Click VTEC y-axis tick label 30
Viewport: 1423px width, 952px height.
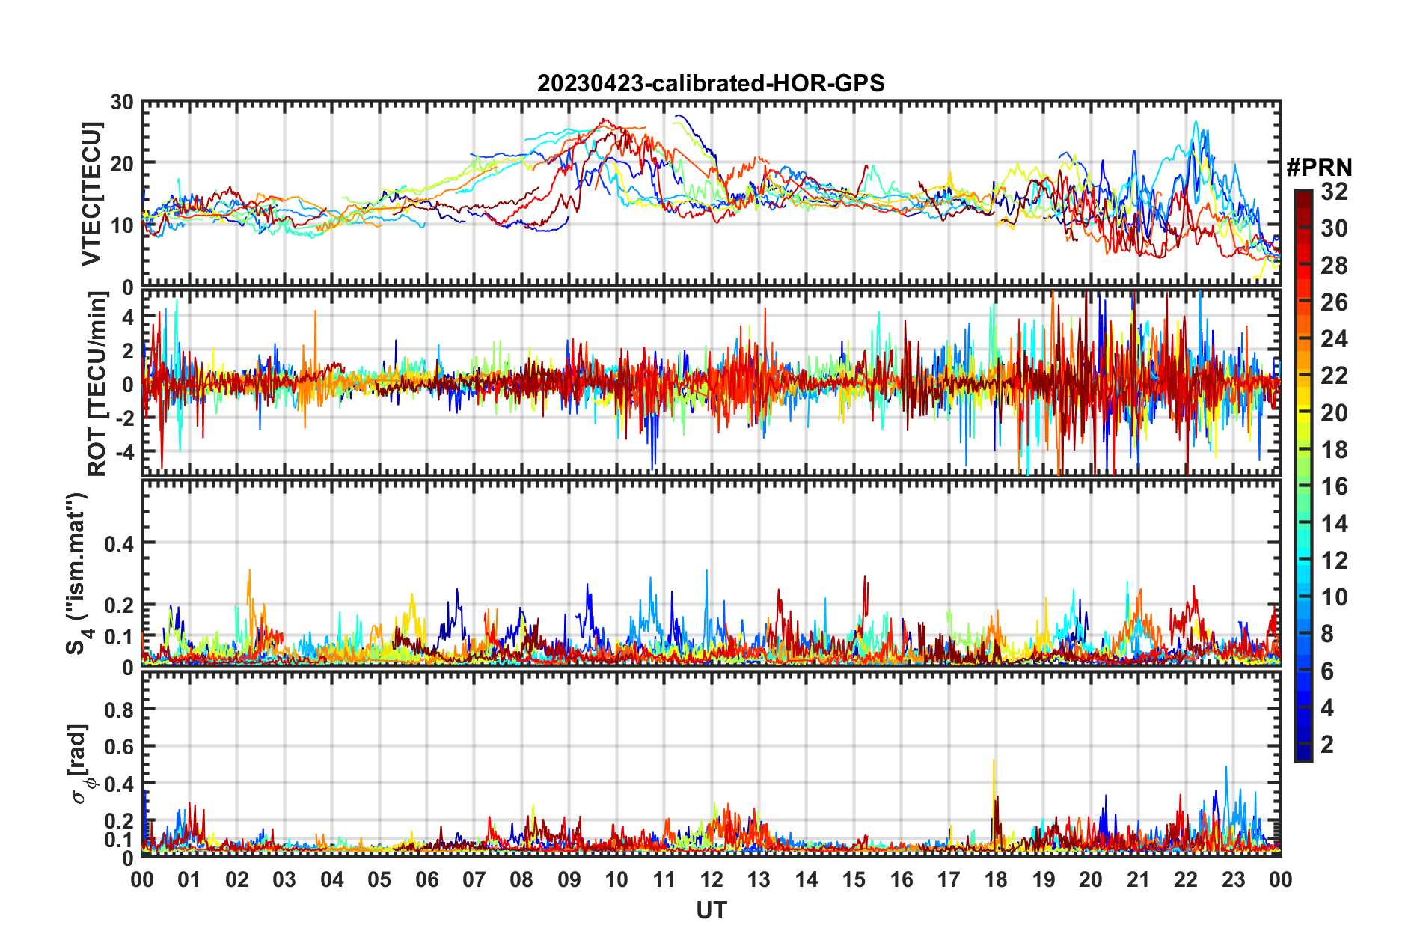point(121,102)
